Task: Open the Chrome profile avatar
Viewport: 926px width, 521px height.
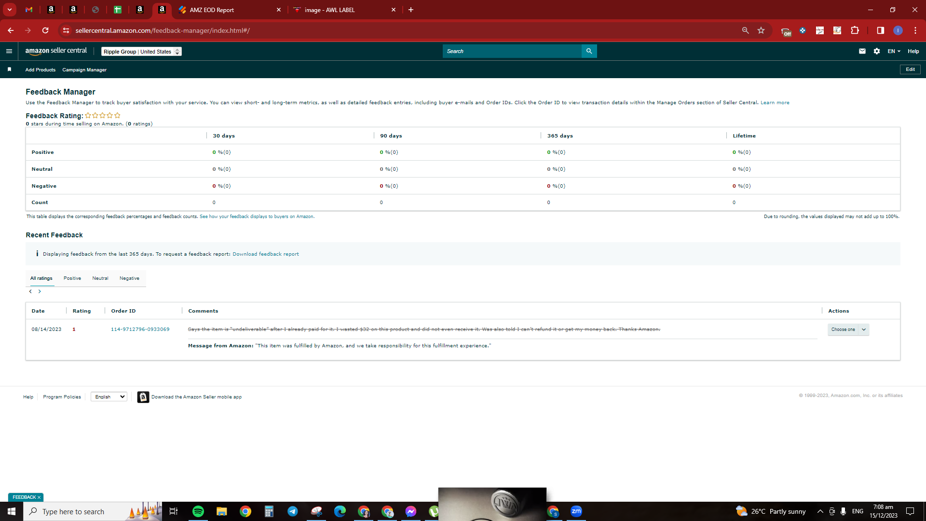Action: point(898,30)
